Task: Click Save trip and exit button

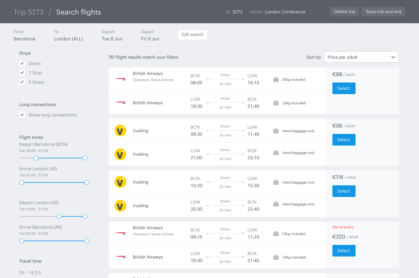Action: pyautogui.click(x=383, y=12)
